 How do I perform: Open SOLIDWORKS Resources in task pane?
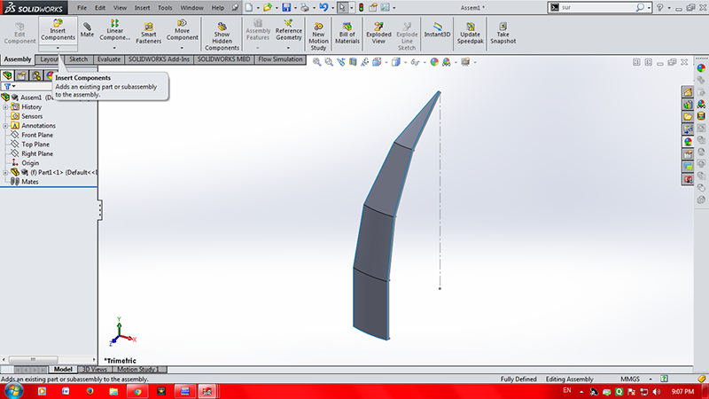pyautogui.click(x=688, y=92)
